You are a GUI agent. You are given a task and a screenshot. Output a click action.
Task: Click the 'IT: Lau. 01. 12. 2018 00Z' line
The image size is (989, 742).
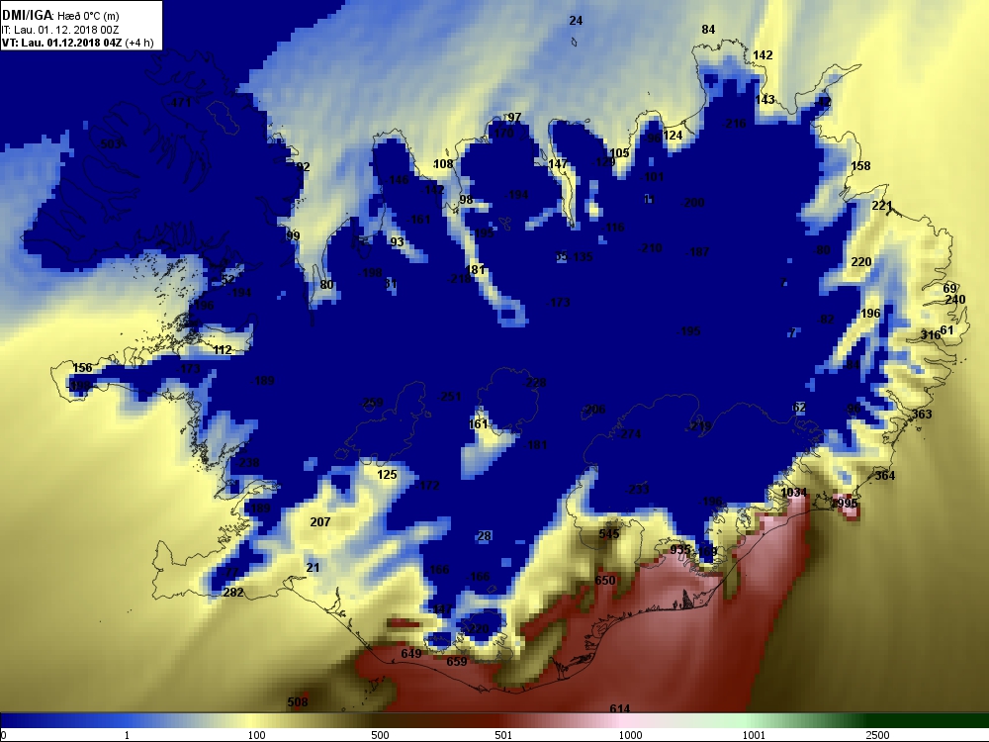point(60,30)
